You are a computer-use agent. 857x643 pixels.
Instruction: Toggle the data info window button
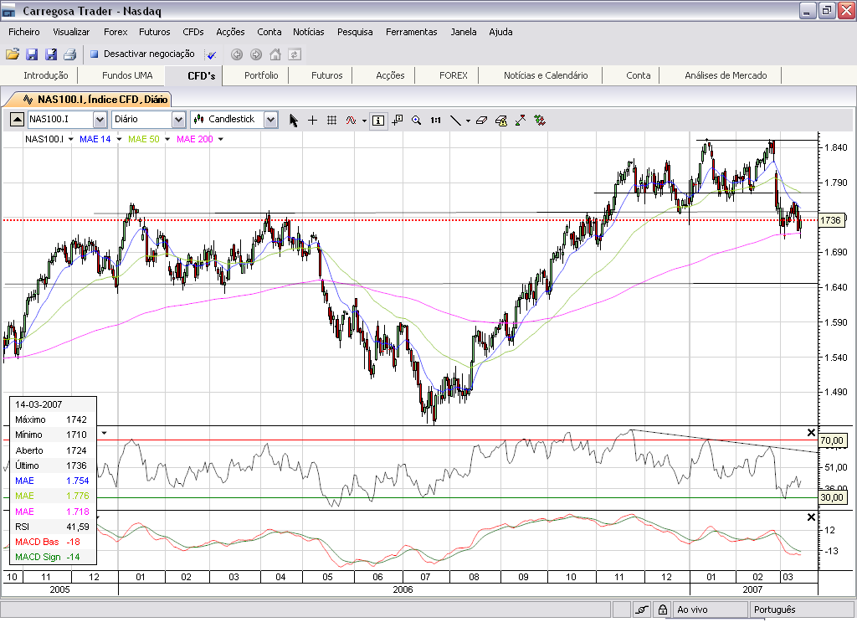point(378,120)
